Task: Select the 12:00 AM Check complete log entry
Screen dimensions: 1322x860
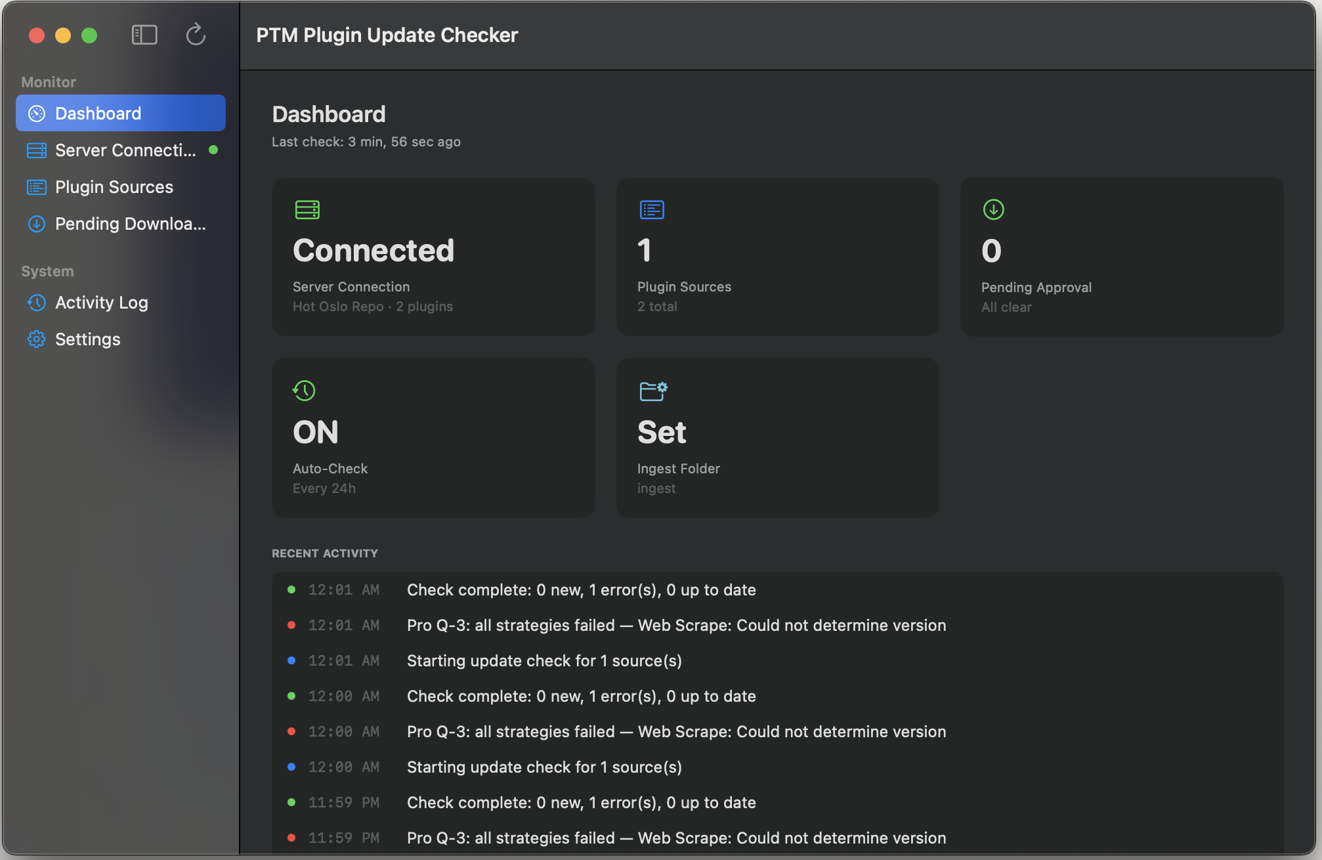Action: [x=778, y=696]
